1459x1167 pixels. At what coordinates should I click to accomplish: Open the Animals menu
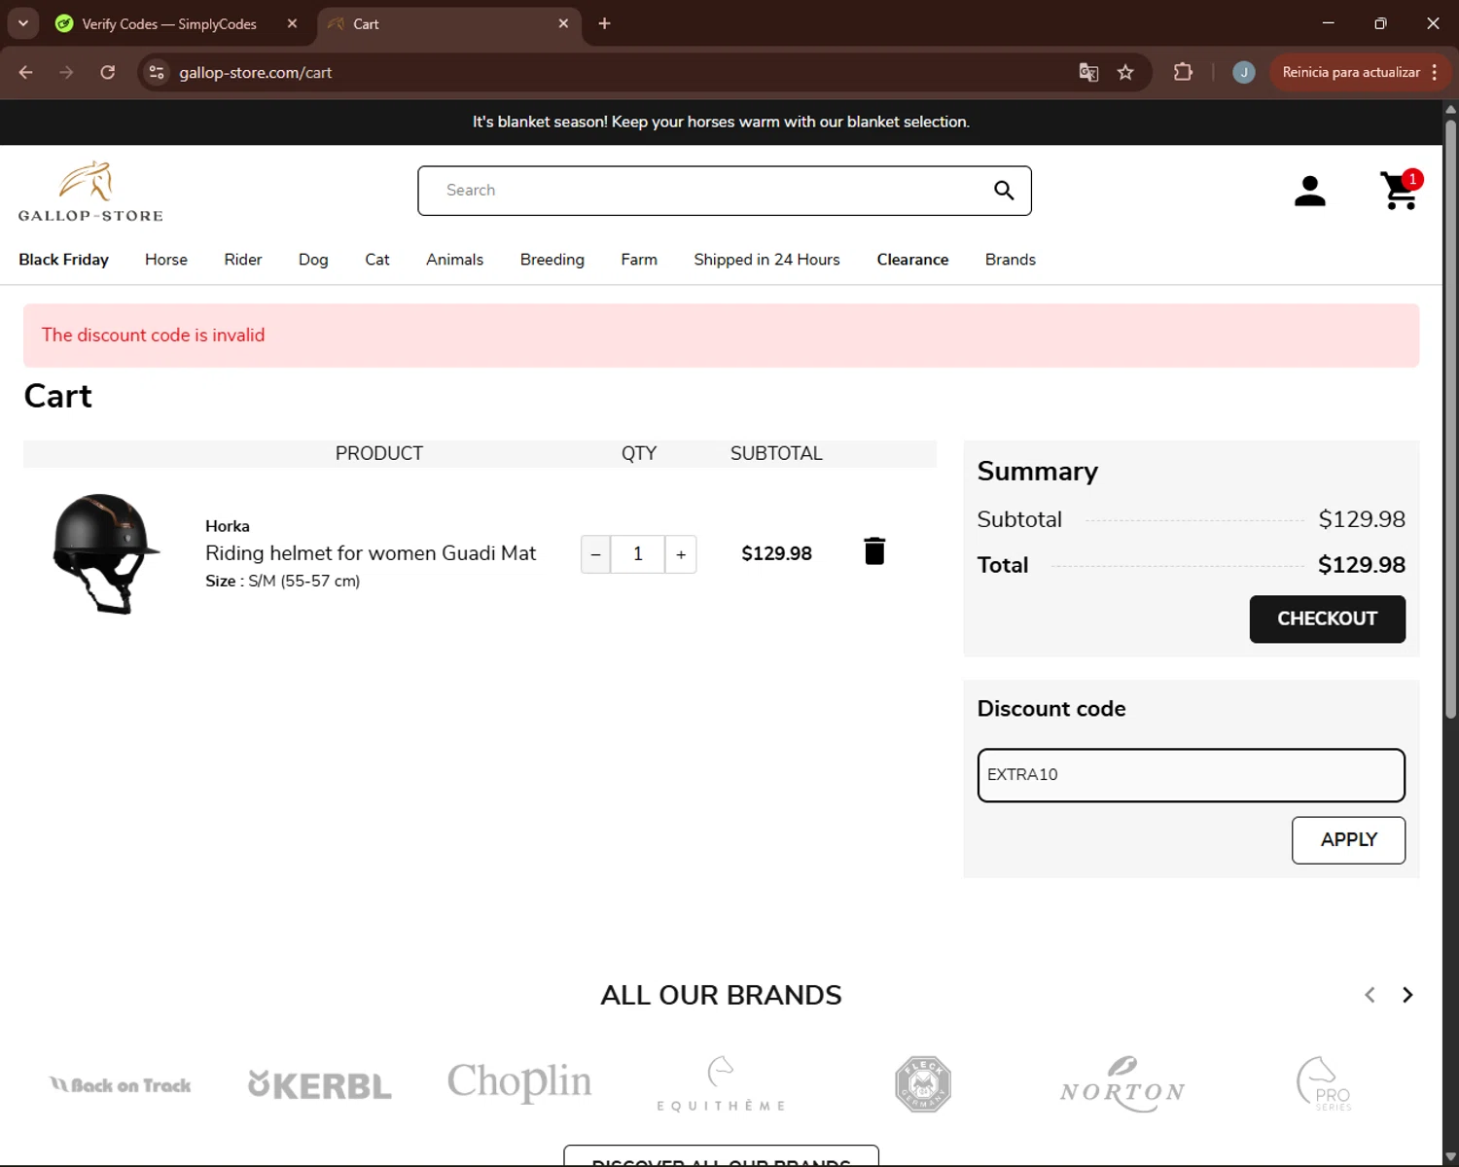click(x=454, y=260)
